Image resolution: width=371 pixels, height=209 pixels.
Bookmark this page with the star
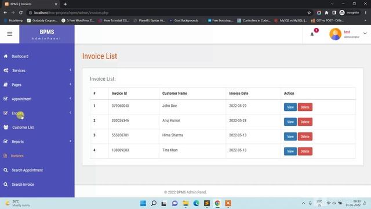(309, 13)
